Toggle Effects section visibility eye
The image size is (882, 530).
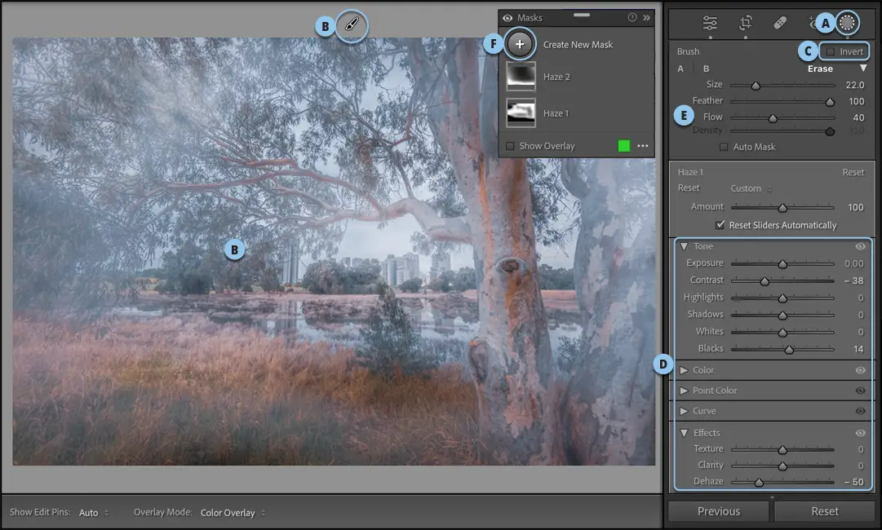pos(860,433)
